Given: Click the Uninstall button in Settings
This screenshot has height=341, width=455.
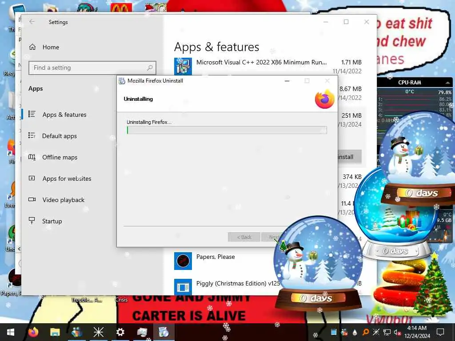Looking at the screenshot, I should pyautogui.click(x=350, y=157).
